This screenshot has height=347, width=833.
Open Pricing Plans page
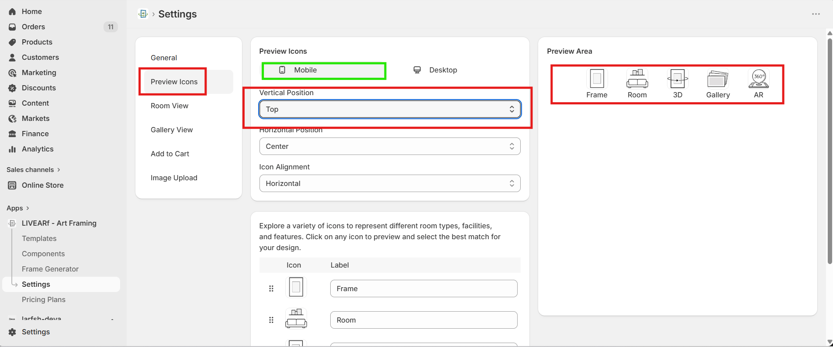click(44, 299)
